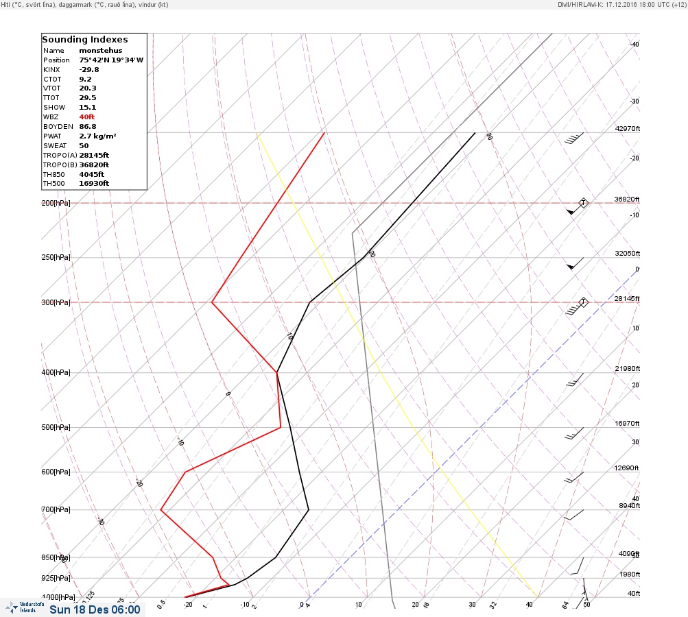The height and width of the screenshot is (617, 688).
Task: Click the 200[hPa] pressure label
Action: click(x=56, y=203)
